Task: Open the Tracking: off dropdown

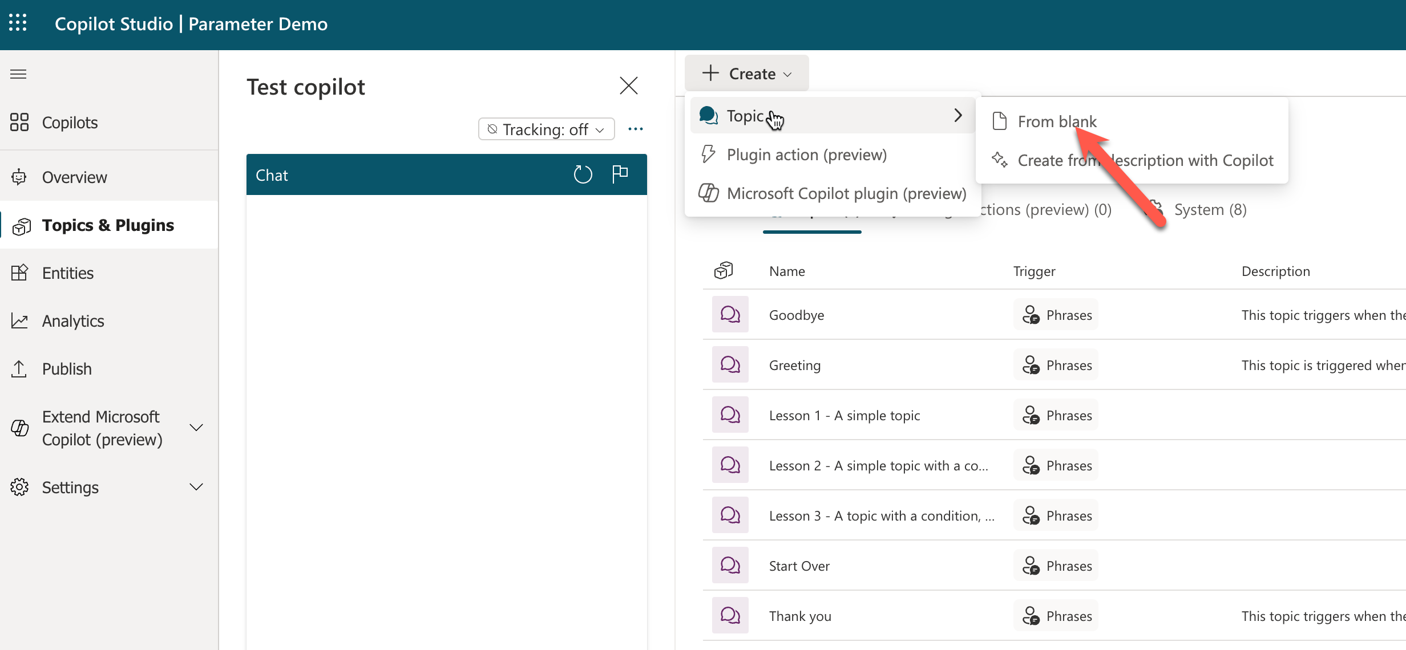Action: [546, 129]
